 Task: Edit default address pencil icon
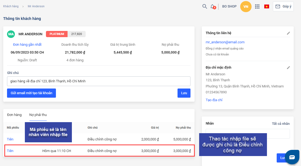point(288,68)
